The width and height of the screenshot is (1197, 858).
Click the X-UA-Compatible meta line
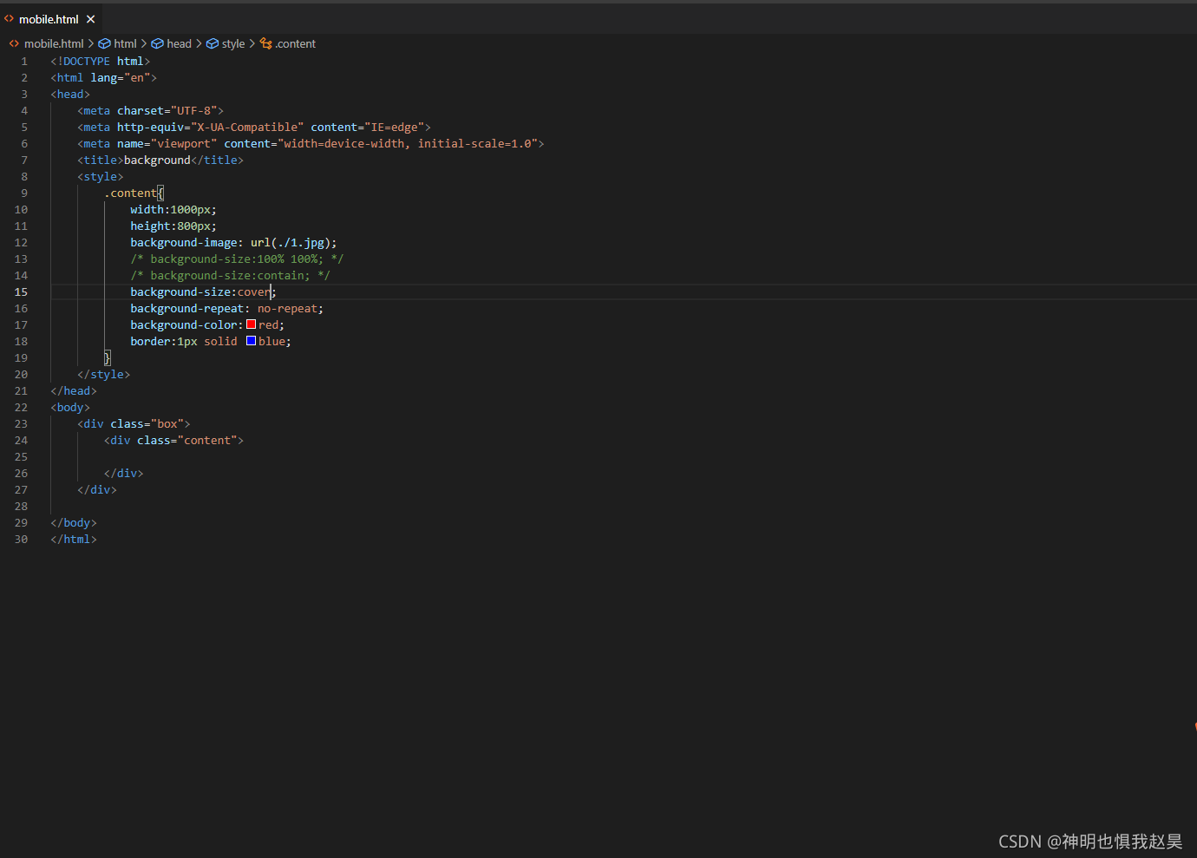[254, 128]
